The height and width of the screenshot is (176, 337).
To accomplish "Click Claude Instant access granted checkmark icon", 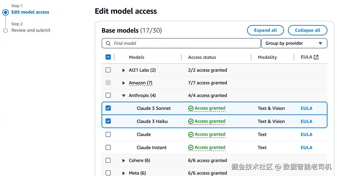I will pos(191,147).
